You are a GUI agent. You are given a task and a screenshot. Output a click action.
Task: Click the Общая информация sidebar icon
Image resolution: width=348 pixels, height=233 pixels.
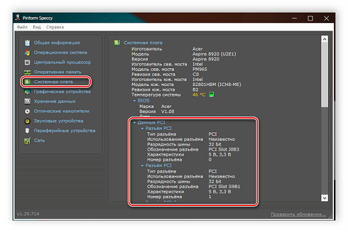pos(27,43)
